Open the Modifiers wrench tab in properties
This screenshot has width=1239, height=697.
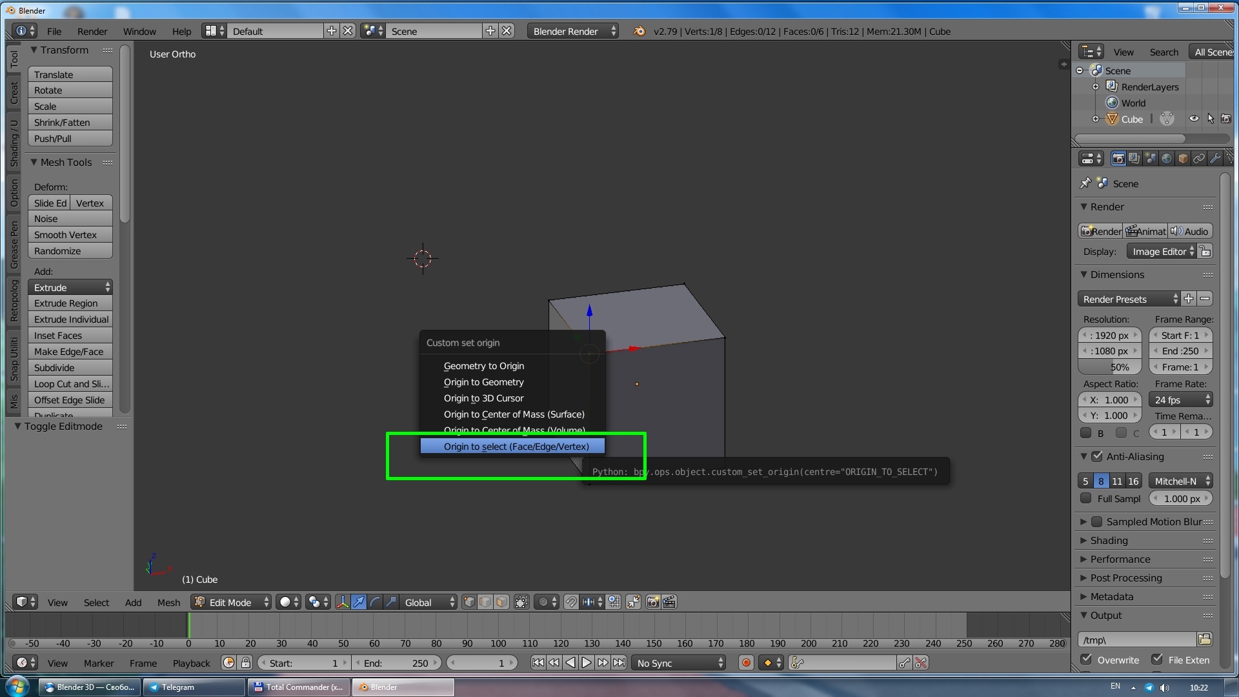pos(1215,158)
